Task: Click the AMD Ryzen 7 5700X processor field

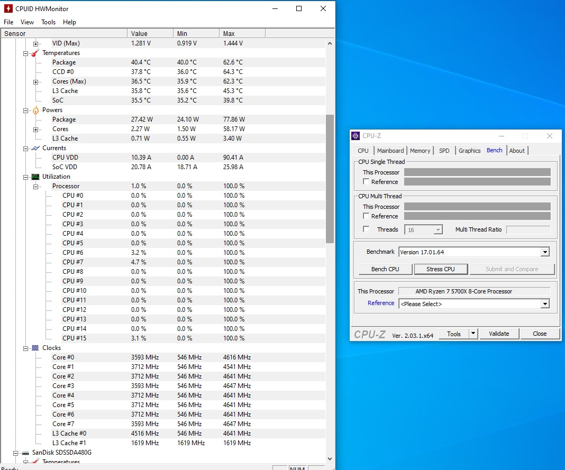Action: (x=474, y=291)
